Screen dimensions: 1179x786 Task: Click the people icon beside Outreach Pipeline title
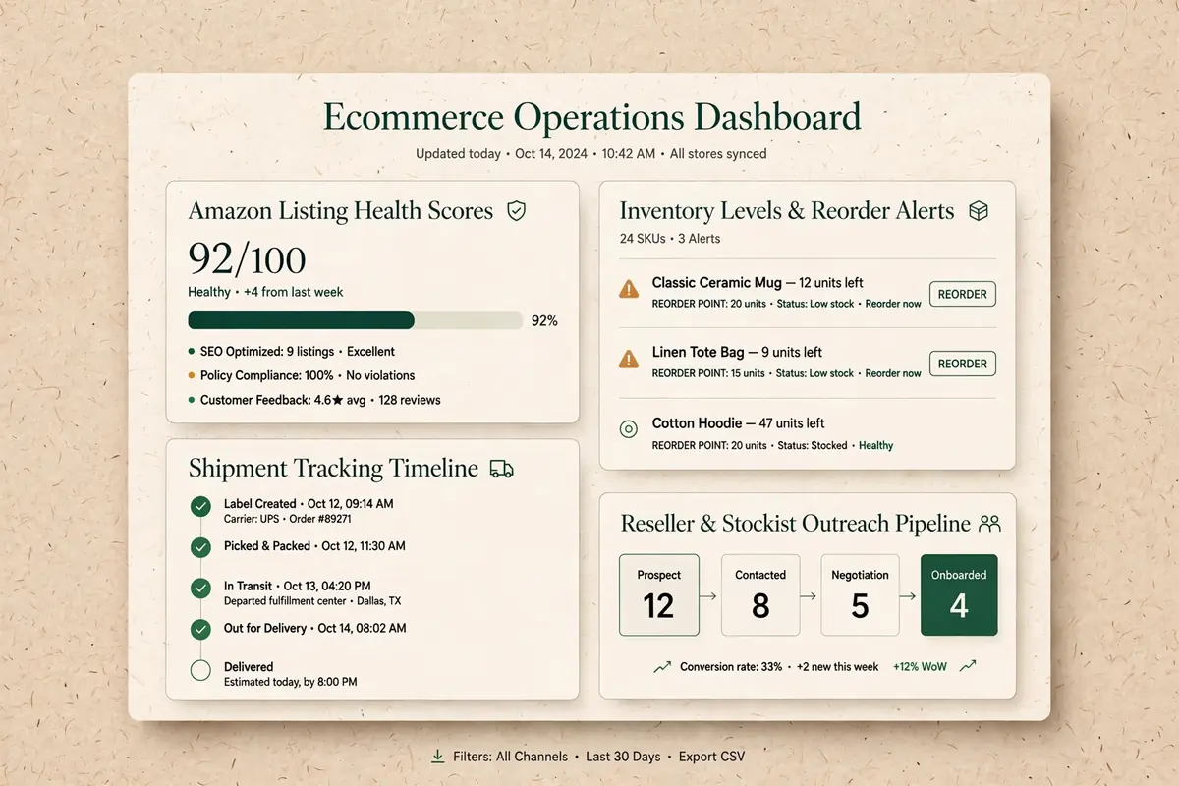tap(989, 524)
